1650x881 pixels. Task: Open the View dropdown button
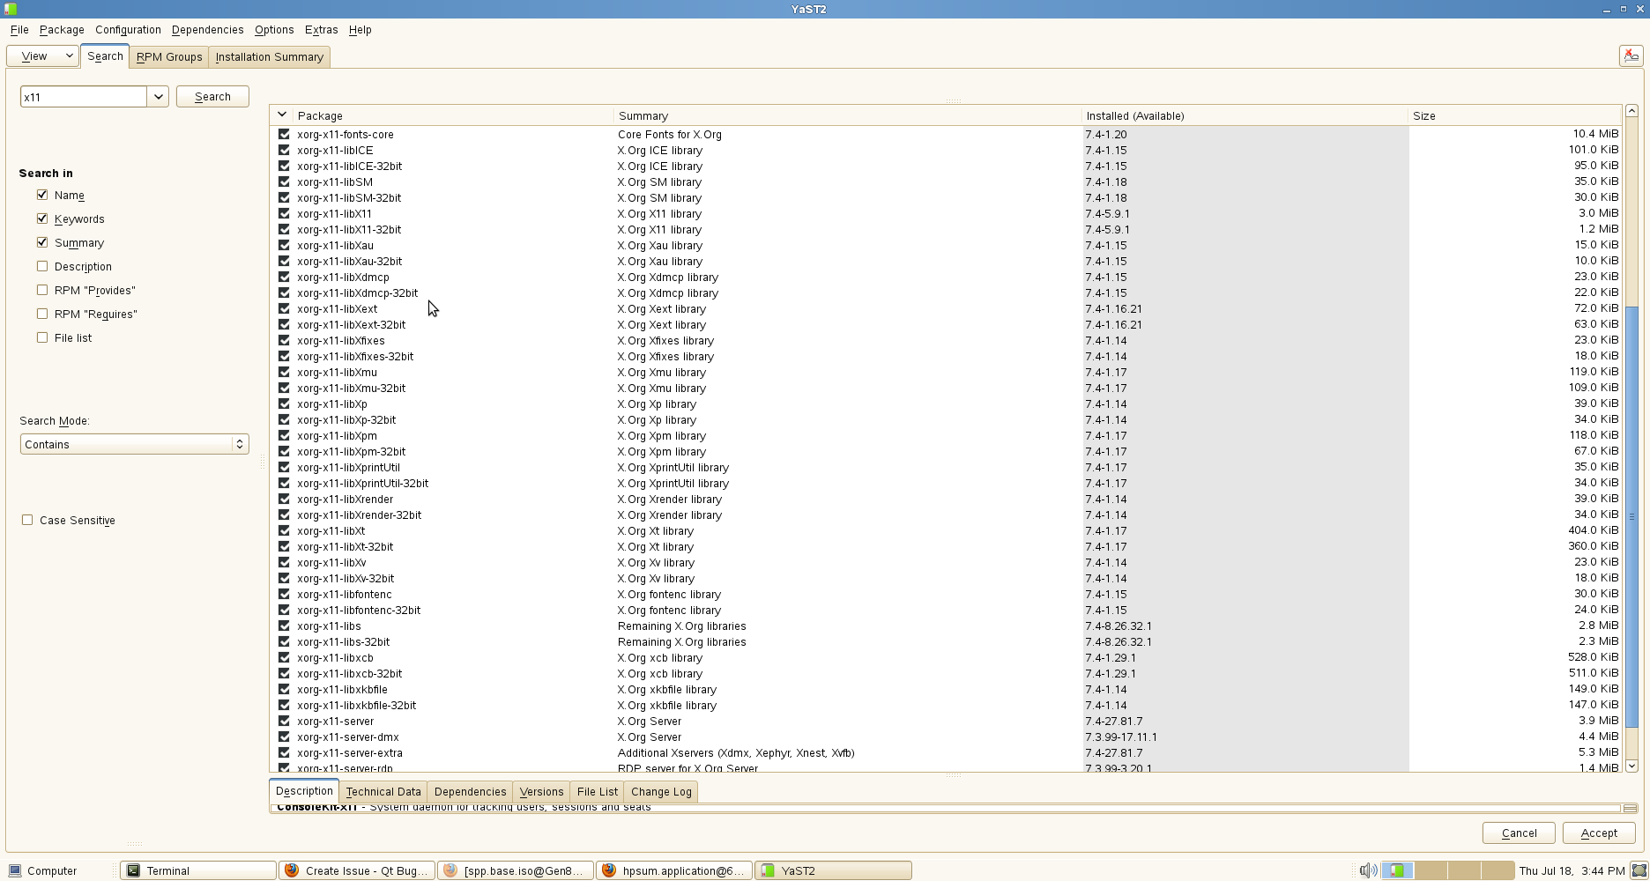[x=43, y=56]
